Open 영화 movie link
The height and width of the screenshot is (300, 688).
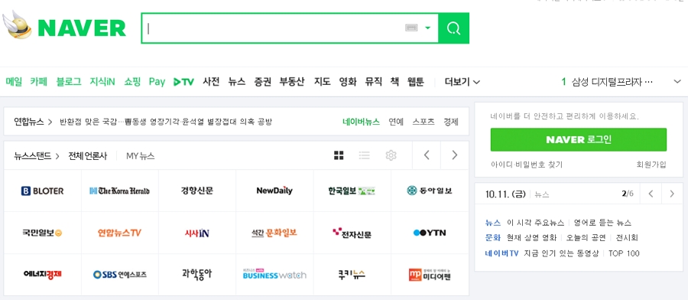[x=348, y=82]
